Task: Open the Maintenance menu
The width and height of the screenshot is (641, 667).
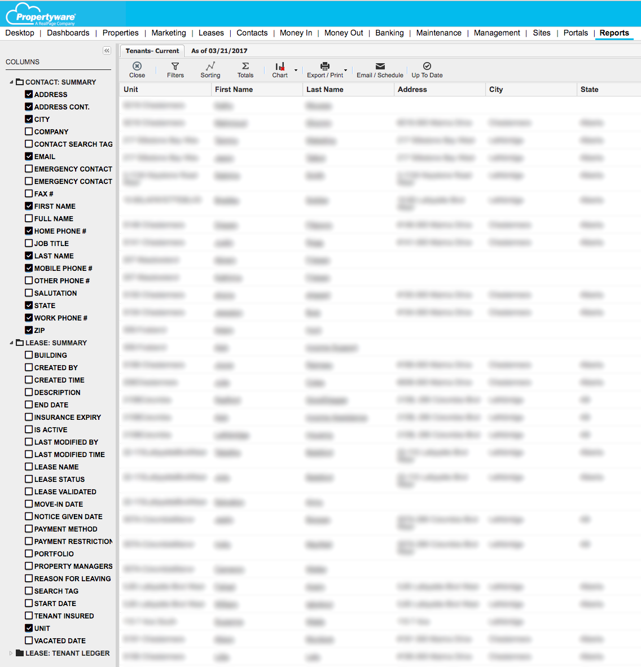Action: point(438,33)
